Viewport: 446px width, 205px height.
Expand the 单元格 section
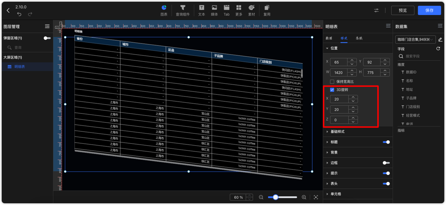tap(336, 194)
